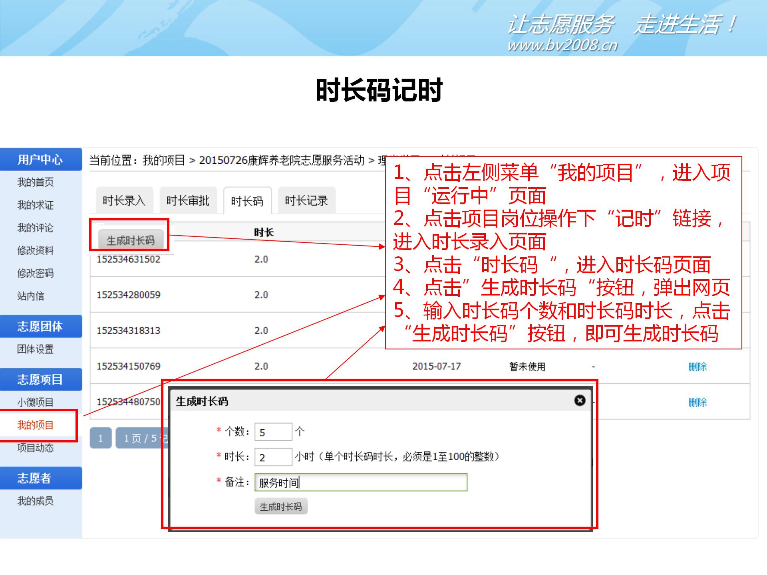Screen dimensions: 767x575
Task: Open the 时长记录 tab
Action: tap(306, 201)
